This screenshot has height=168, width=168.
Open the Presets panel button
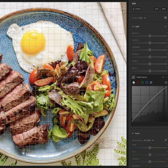[137, 9]
